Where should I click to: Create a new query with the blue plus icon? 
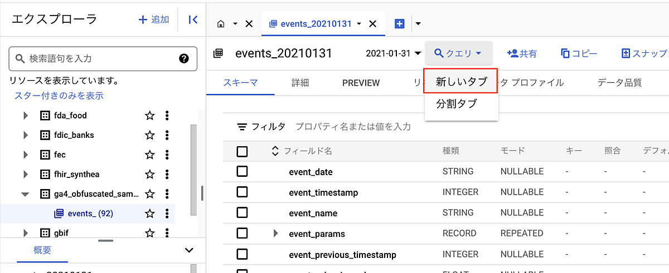tap(399, 24)
